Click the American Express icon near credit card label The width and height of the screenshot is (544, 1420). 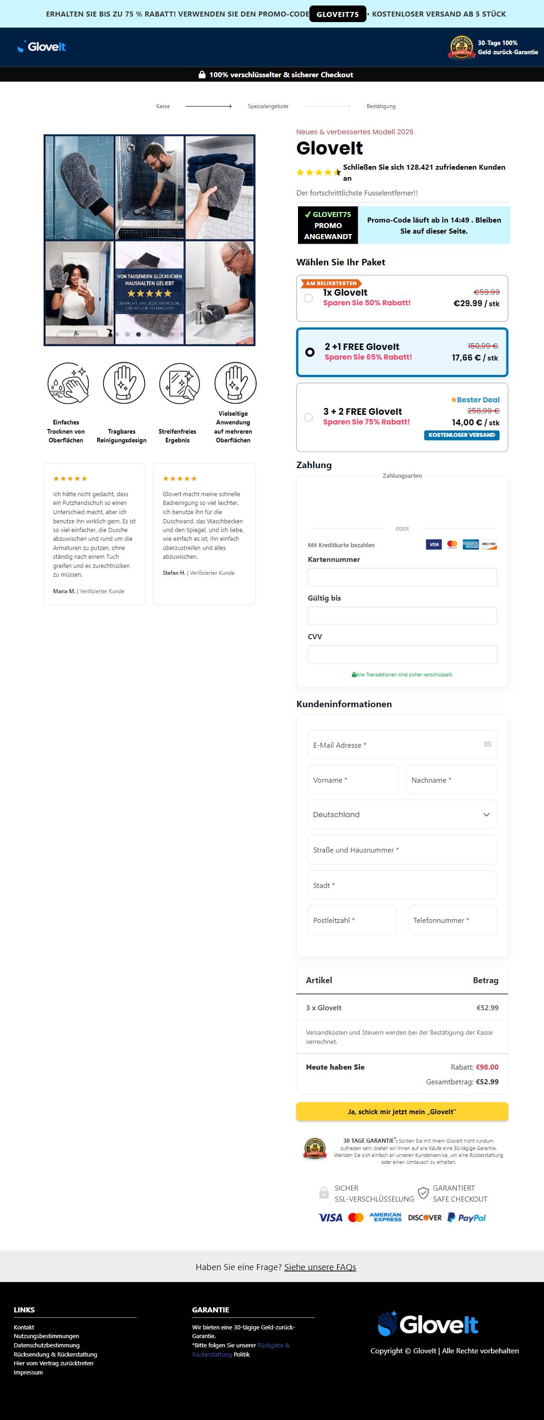(x=470, y=544)
